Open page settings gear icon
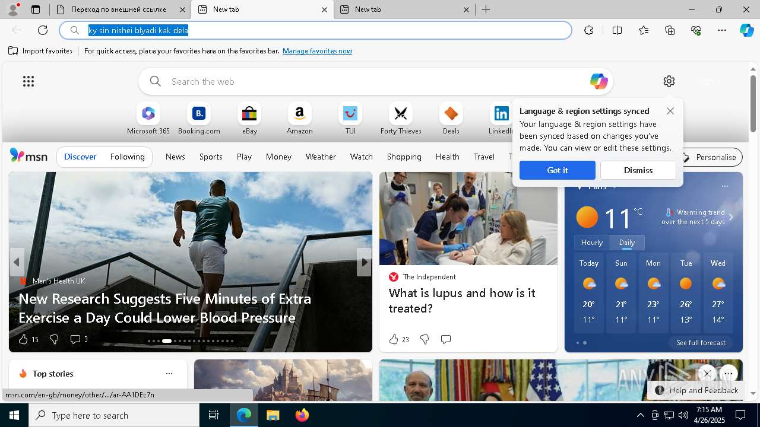This screenshot has height=427, width=760. pos(669,81)
